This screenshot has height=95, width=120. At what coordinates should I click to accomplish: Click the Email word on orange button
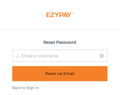[x=69, y=74]
